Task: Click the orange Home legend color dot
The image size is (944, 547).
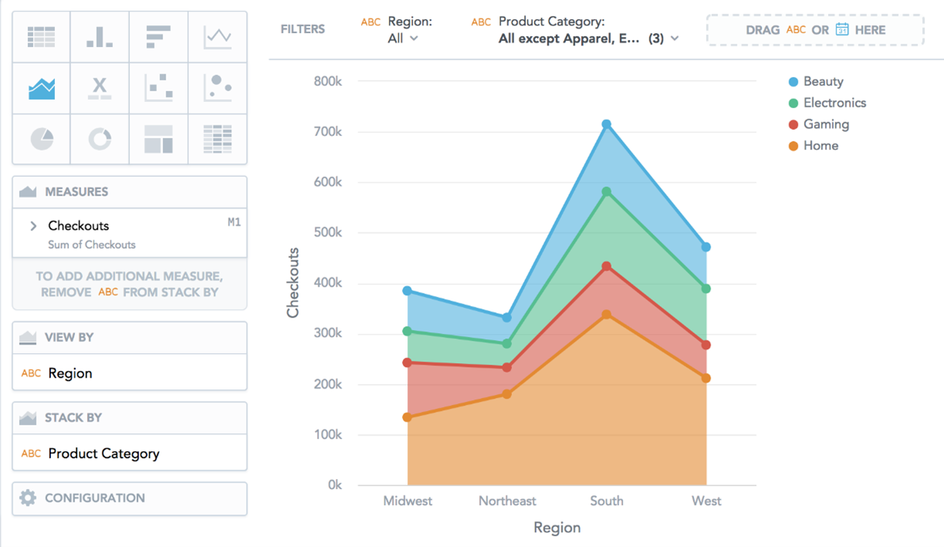Action: coord(793,146)
